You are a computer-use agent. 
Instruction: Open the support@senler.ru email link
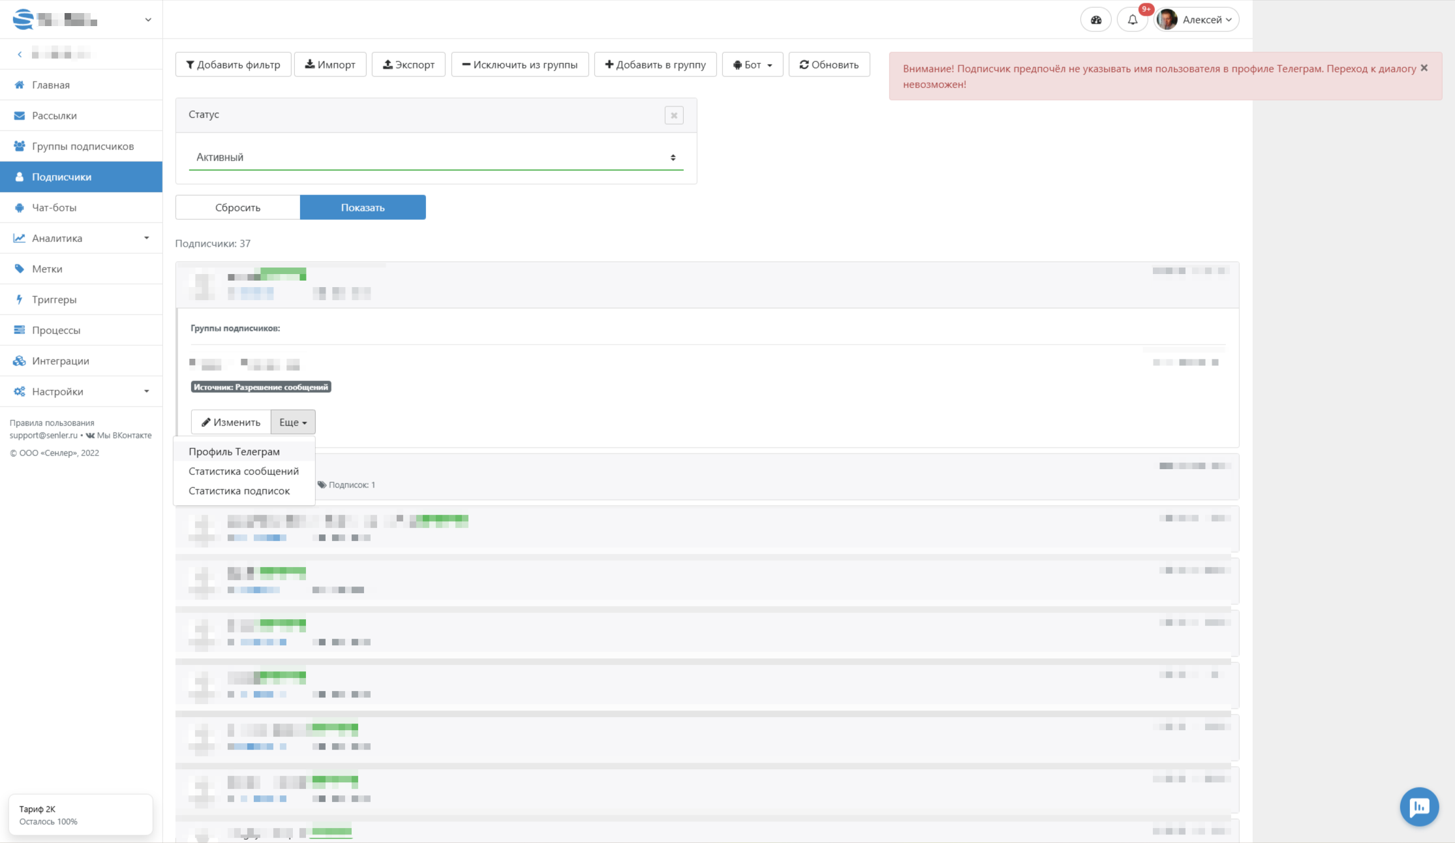tap(43, 435)
